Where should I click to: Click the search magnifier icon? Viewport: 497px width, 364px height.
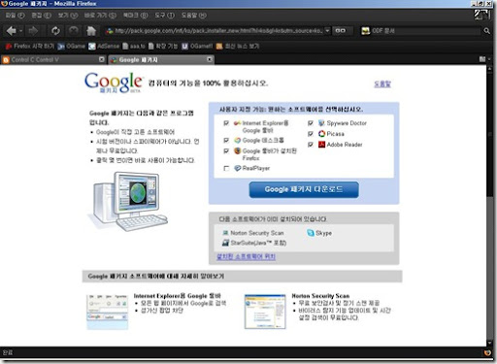[x=486, y=31]
